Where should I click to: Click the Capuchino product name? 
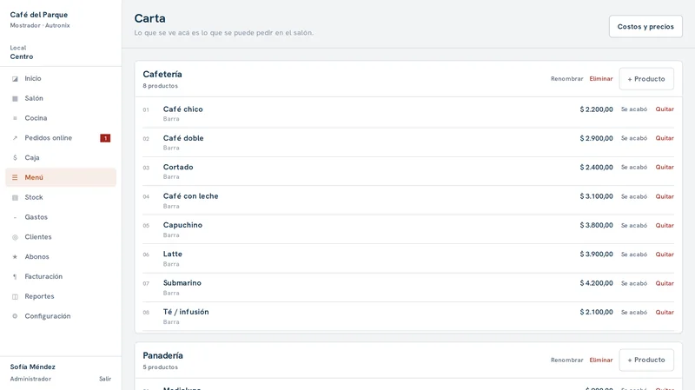182,225
